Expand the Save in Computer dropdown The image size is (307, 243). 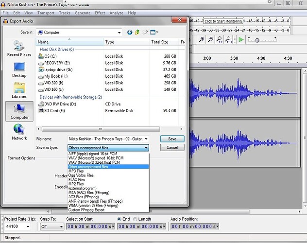119,33
